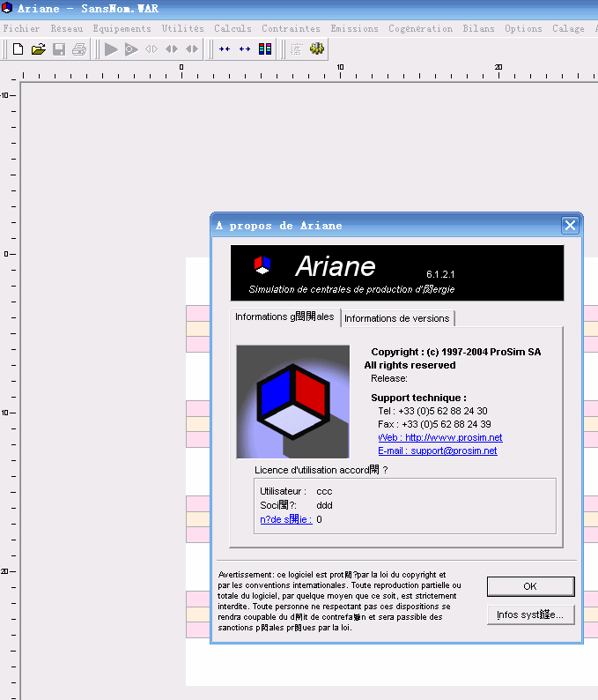The width and height of the screenshot is (598, 700).
Task: Click the Fax support number
Action: 434,424
